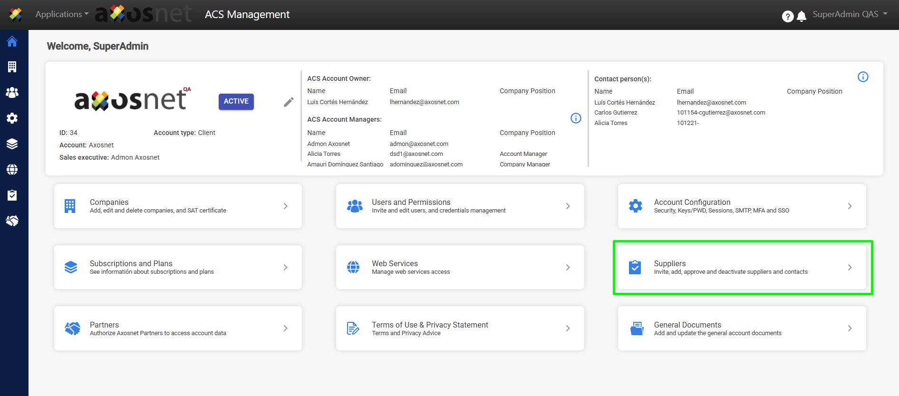Open the Web Services globe icon in the sidebar

point(12,170)
